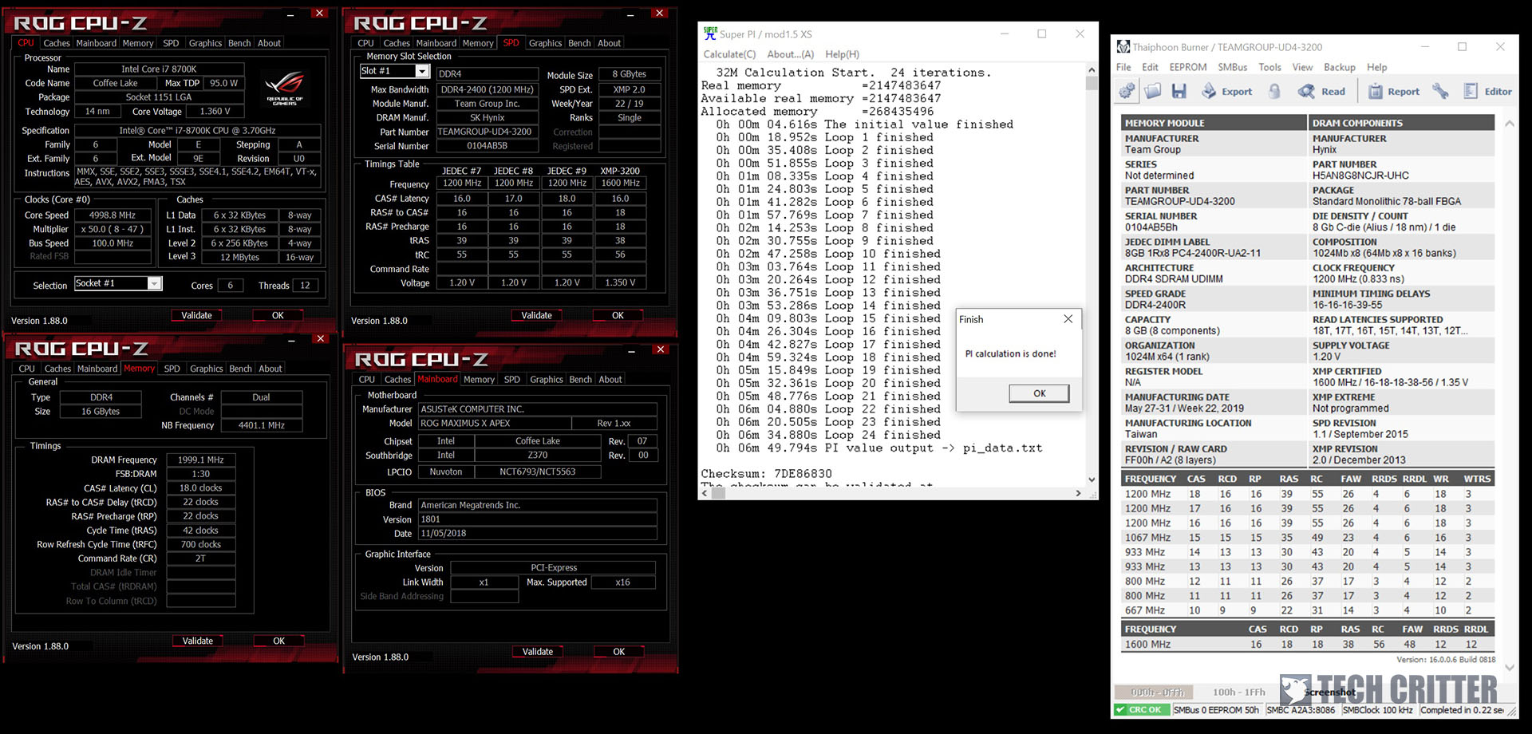Click the wrench icon in Thaiphoon Burner toolbar
This screenshot has width=1532, height=734.
click(x=1440, y=91)
